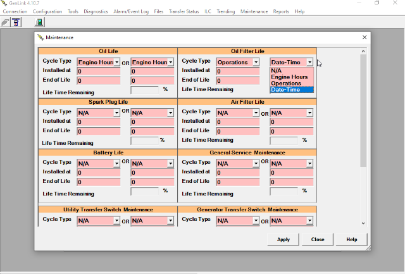Click Spark Plug Life first End of Life field
405x274 pixels.
(99, 132)
